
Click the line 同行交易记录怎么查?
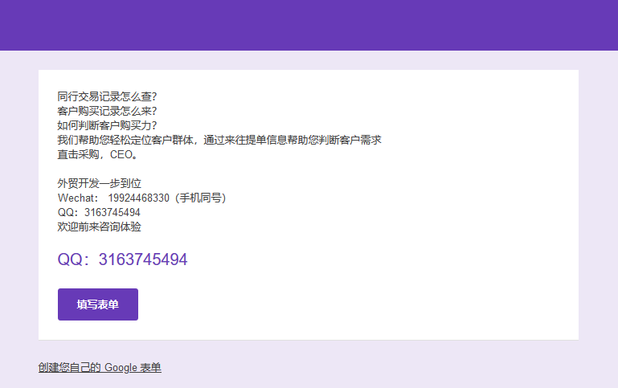107,96
